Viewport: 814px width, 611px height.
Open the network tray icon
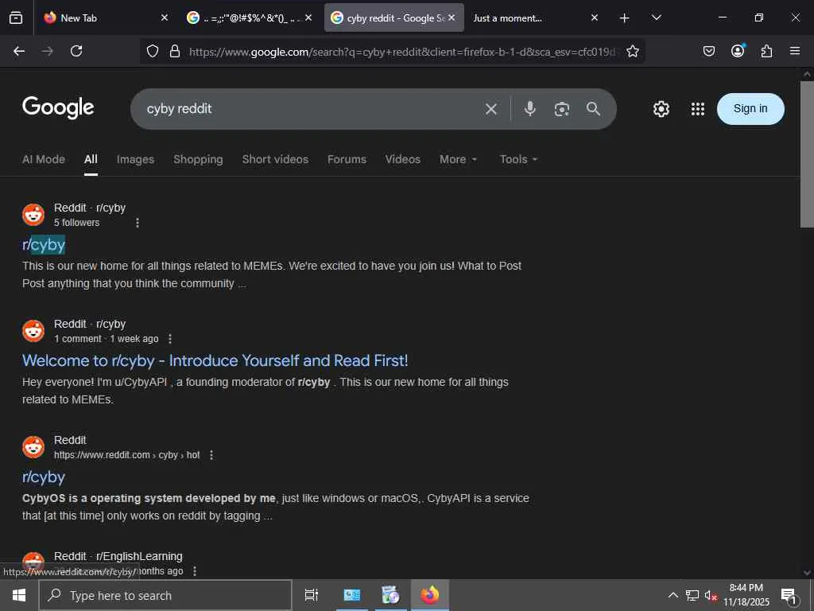[692, 595]
